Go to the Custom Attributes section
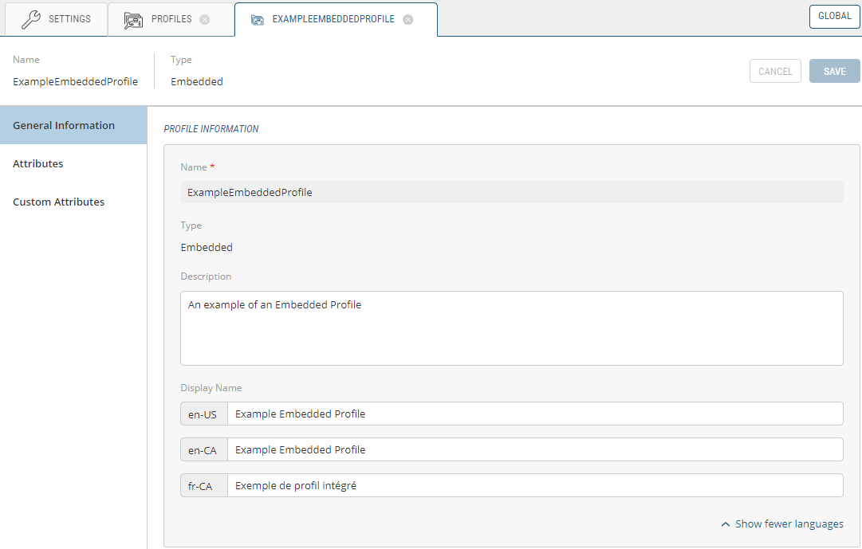The image size is (862, 549). coord(59,202)
